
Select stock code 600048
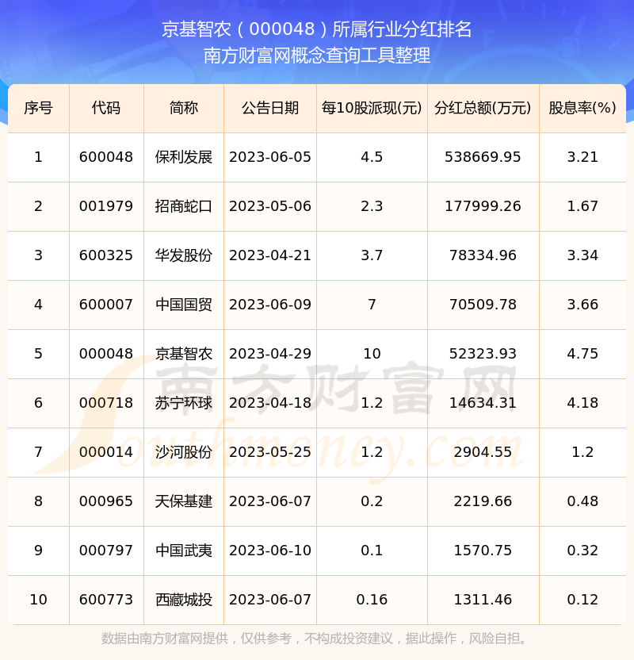pyautogui.click(x=106, y=157)
